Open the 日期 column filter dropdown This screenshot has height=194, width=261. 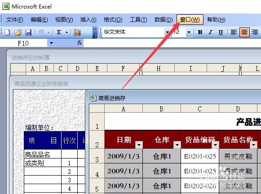coord(139,145)
